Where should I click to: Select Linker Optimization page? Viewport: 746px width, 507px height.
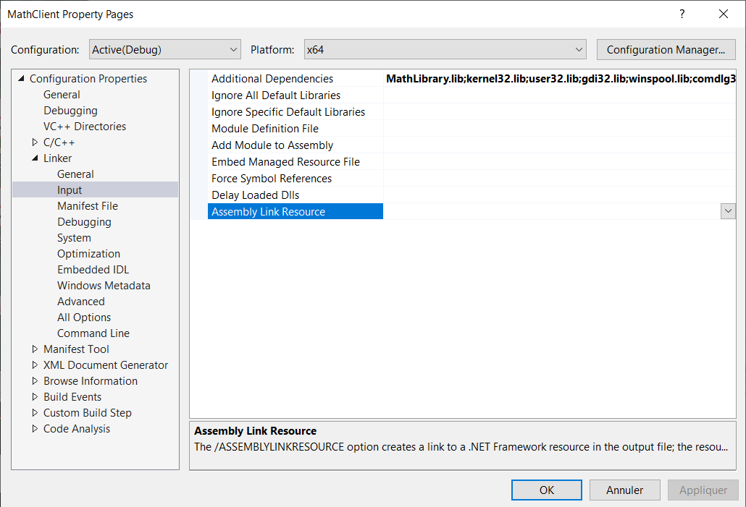pos(88,254)
